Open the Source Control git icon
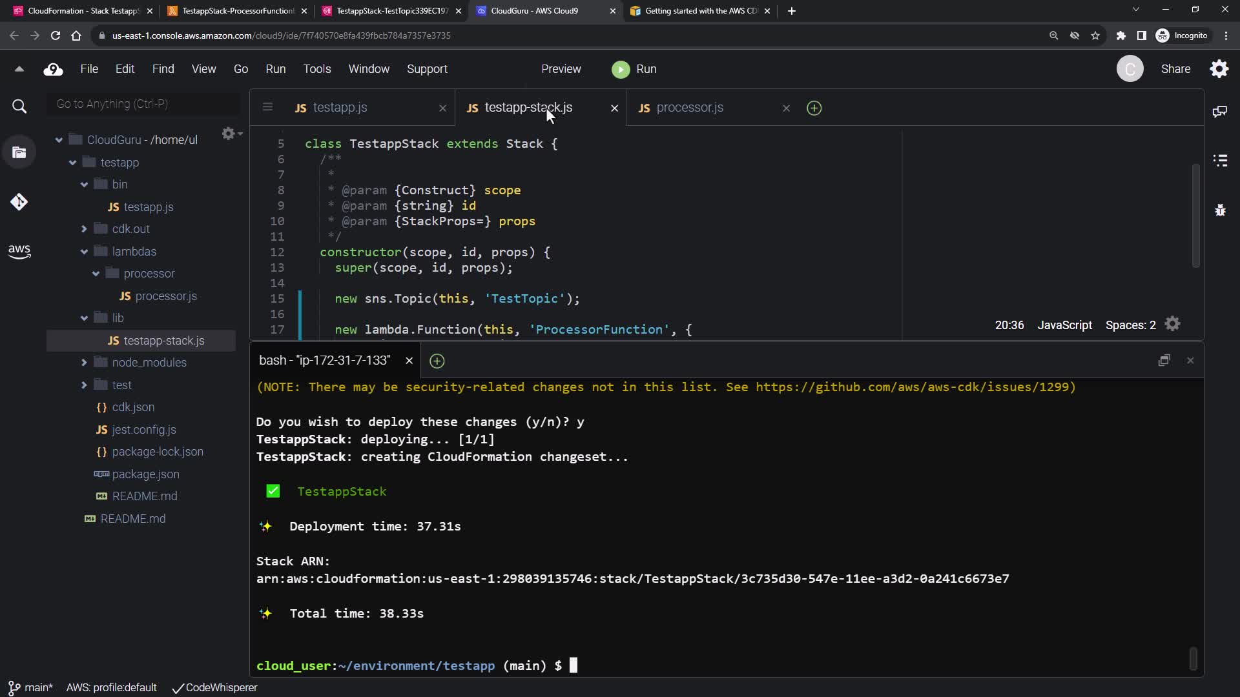This screenshot has width=1240, height=697. point(19,202)
